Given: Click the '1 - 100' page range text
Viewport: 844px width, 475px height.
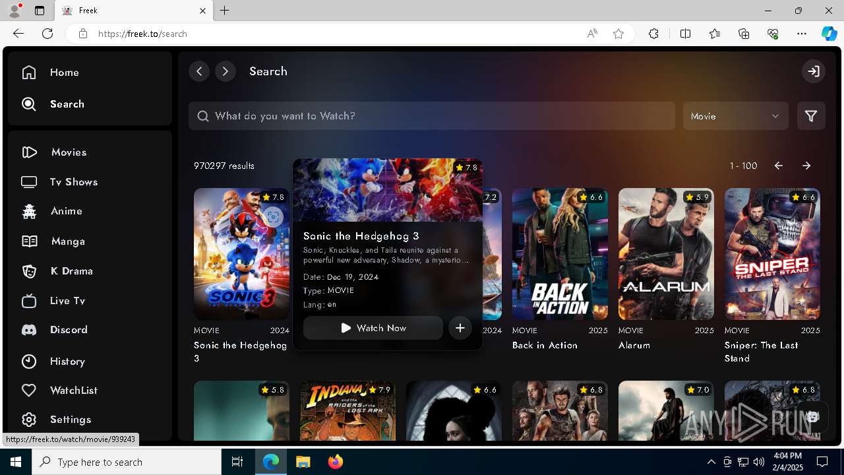Looking at the screenshot, I should 743,166.
